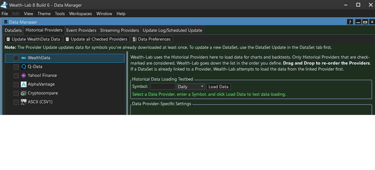Screen dimensions: 375x170
Task: Click the WealthData provider logo icon
Action: coord(24,58)
